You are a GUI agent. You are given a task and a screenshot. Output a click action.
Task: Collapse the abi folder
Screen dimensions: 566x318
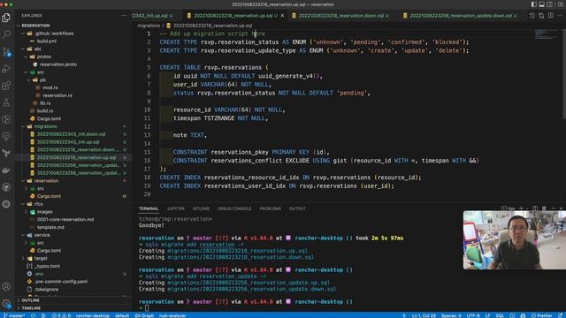(37, 49)
